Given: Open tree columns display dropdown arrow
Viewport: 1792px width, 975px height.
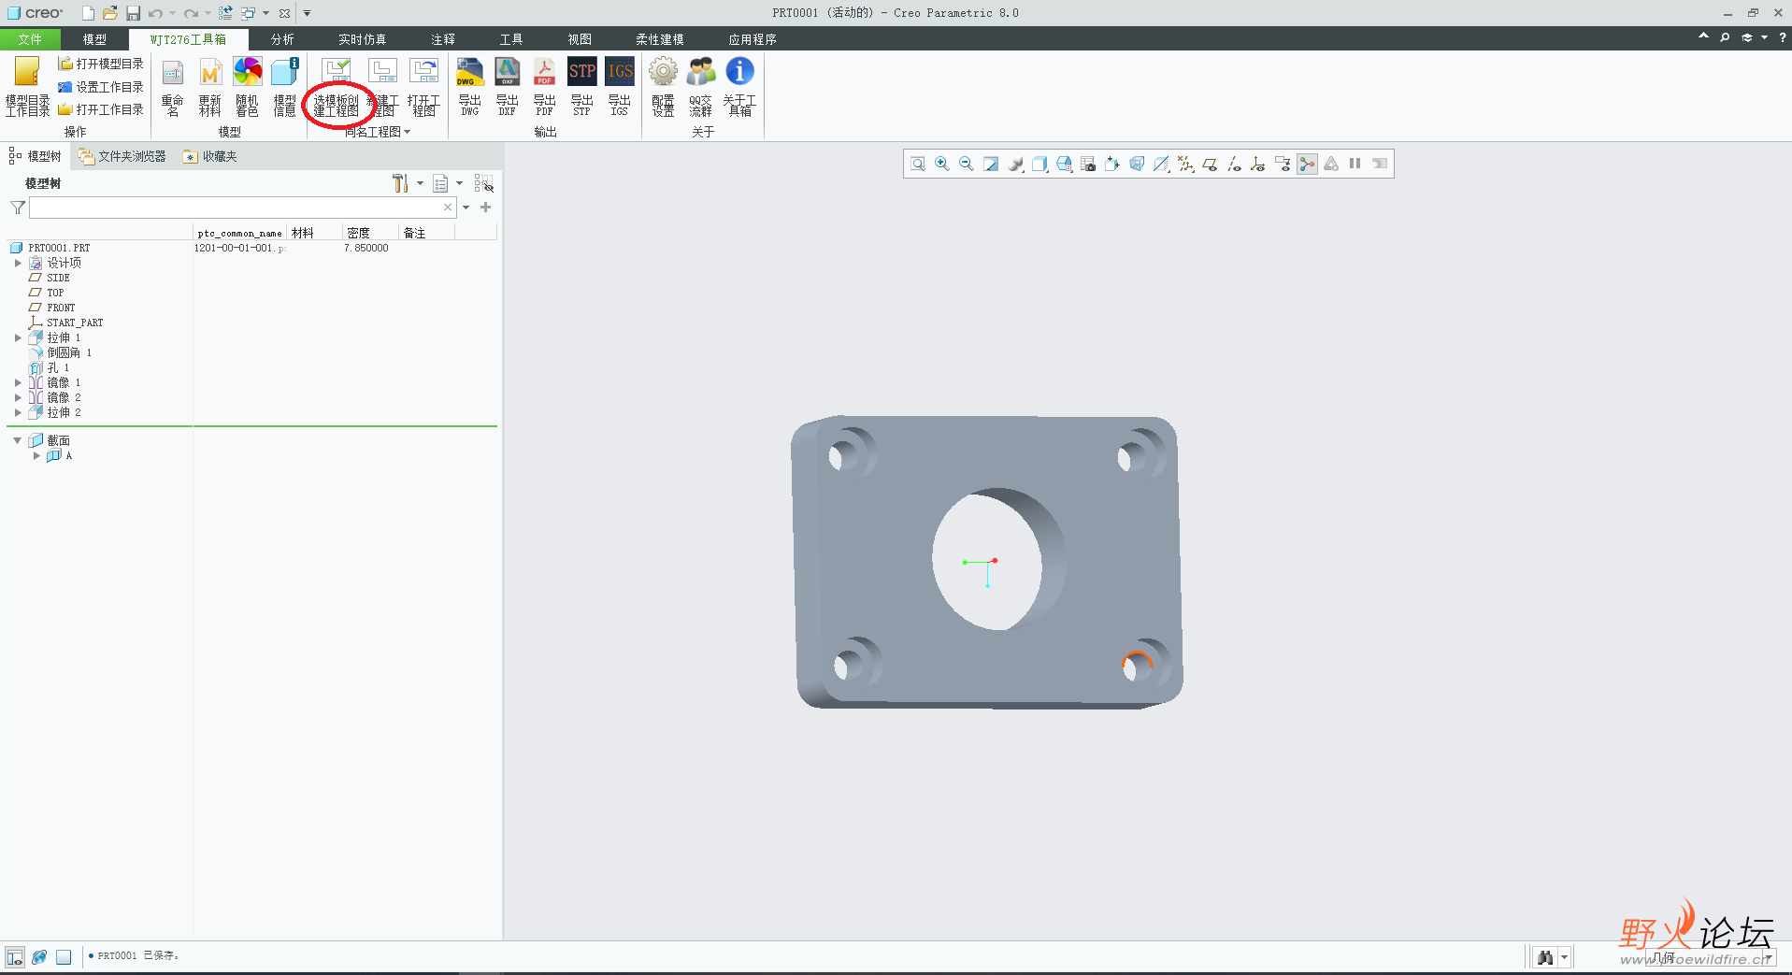Looking at the screenshot, I should (x=459, y=183).
